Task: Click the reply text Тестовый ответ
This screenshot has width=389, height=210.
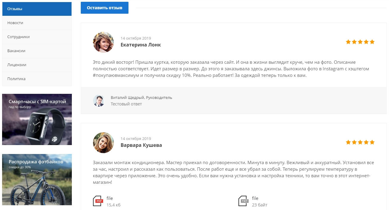Action: [126, 104]
